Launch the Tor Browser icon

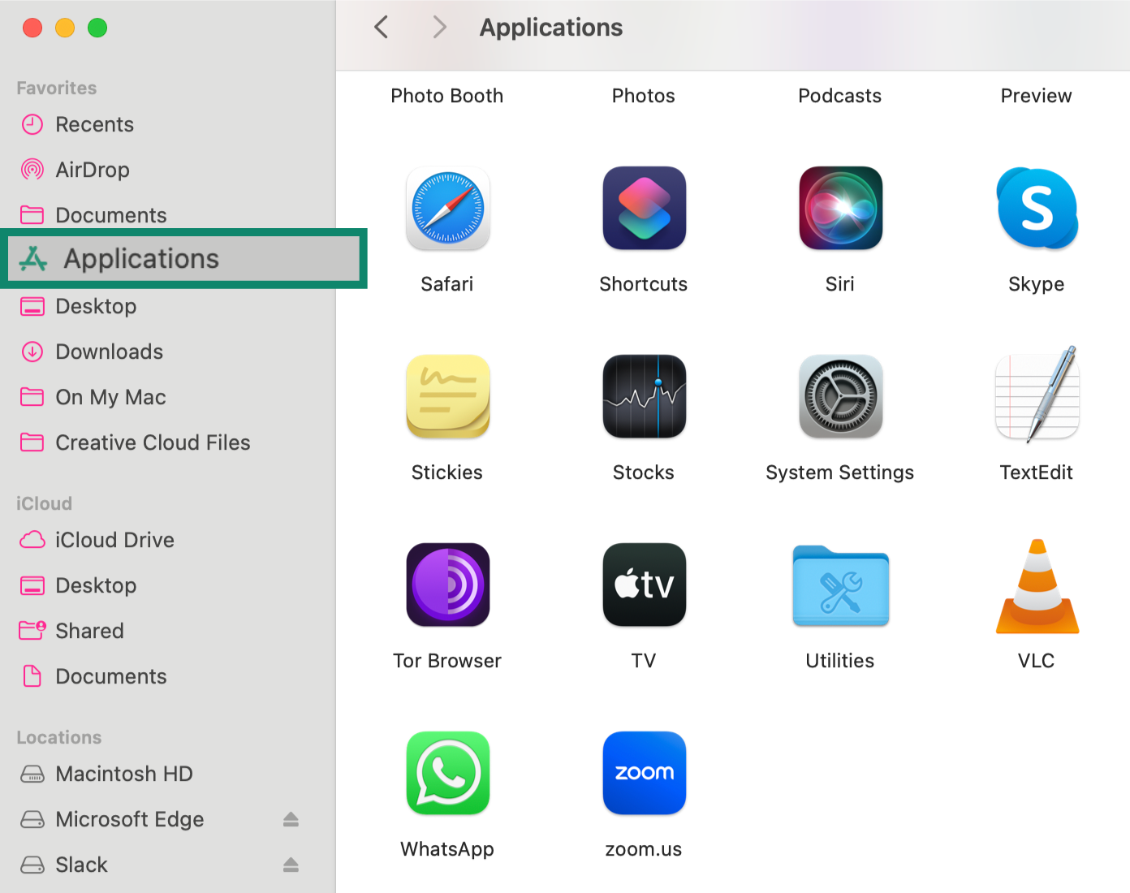coord(447,585)
